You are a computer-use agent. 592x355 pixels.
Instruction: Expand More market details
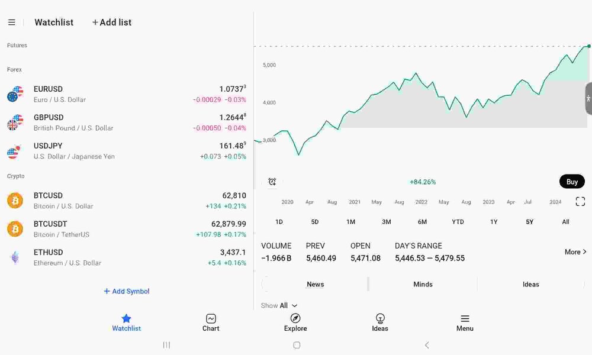575,252
